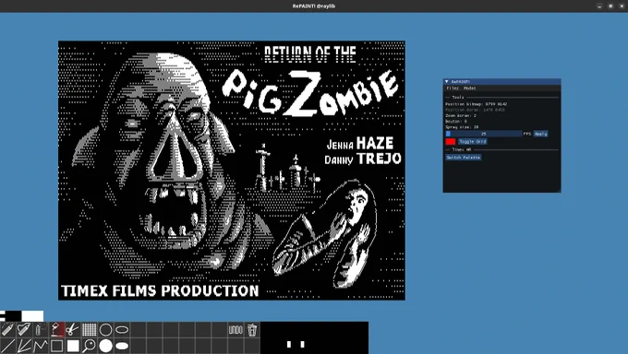Select the outlined circle tool
This screenshot has height=354, width=628.
[105, 330]
